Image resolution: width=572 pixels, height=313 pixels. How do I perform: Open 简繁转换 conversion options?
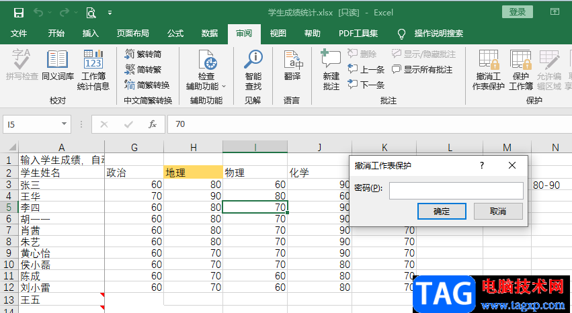click(x=147, y=85)
